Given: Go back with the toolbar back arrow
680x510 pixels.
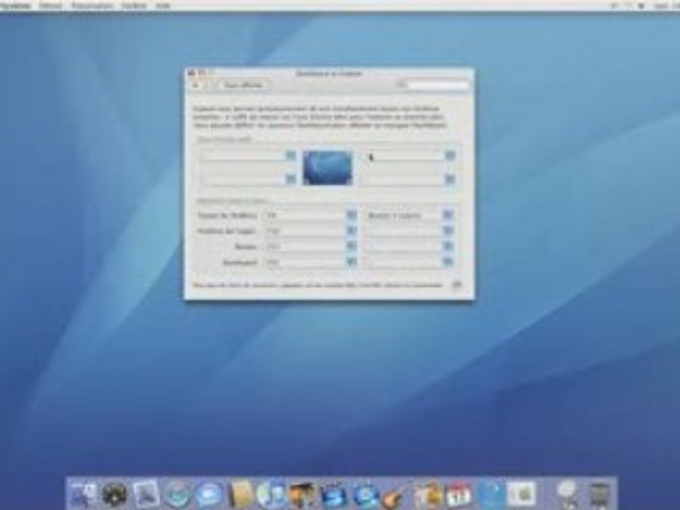Looking at the screenshot, I should 196,84.
